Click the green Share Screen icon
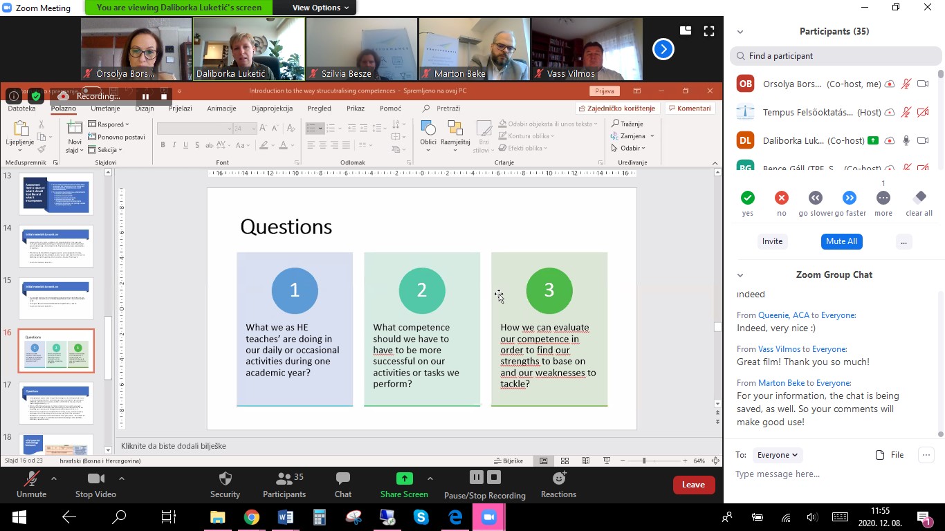The height and width of the screenshot is (531, 945). pos(404,478)
